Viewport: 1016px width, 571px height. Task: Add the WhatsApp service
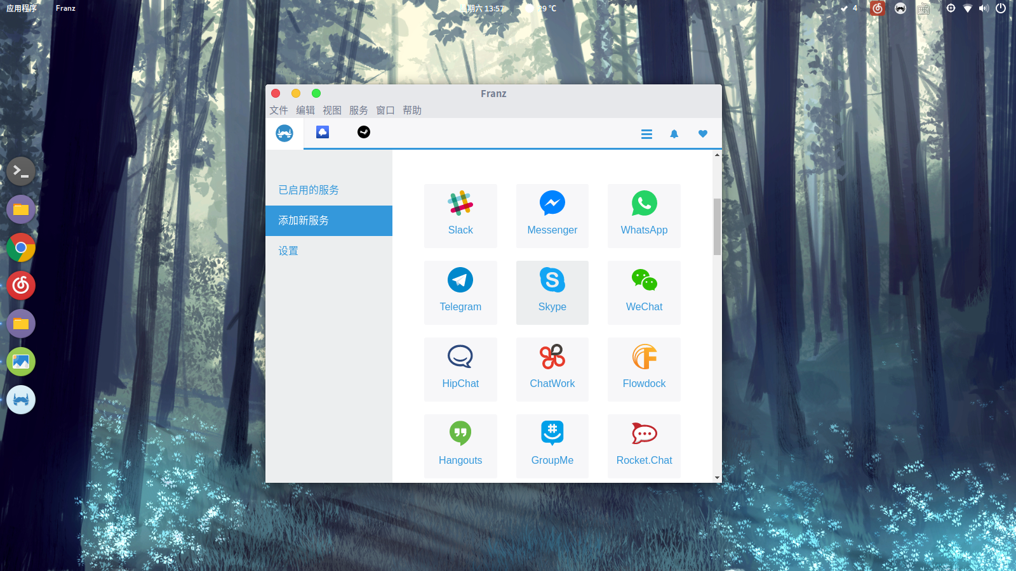644,216
